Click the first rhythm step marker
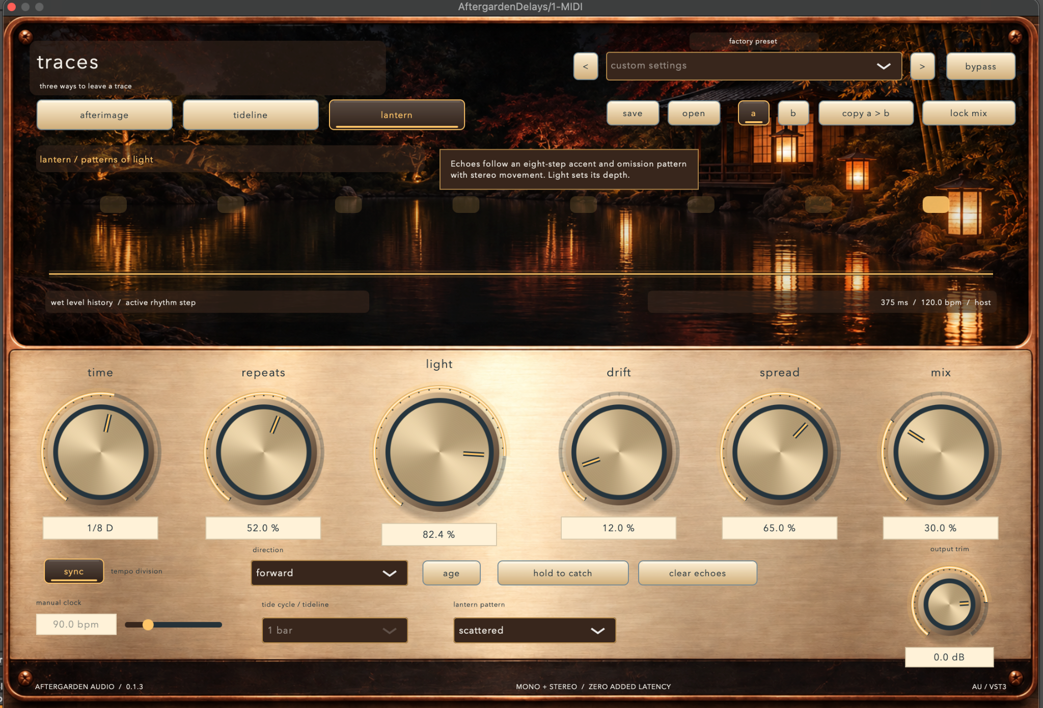This screenshot has height=708, width=1043. [113, 204]
